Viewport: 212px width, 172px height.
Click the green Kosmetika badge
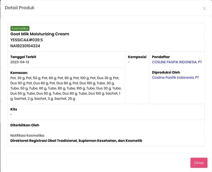point(20,28)
